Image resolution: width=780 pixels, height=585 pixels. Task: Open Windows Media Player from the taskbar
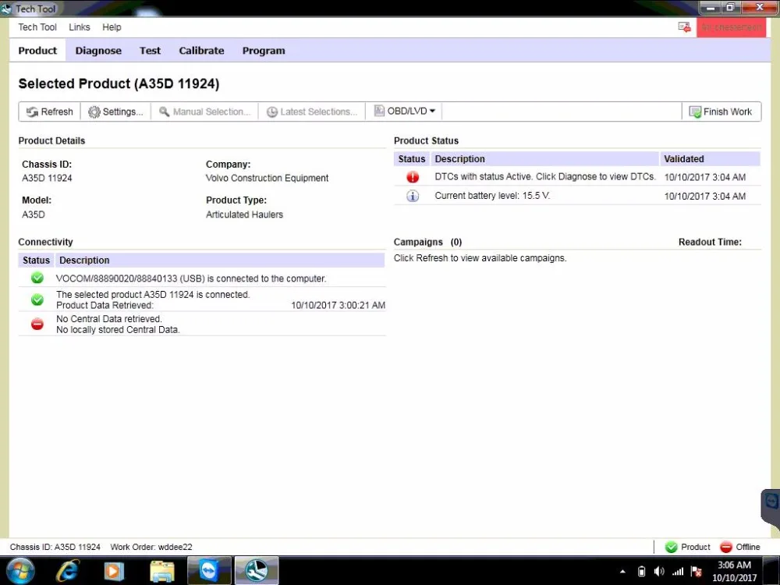pyautogui.click(x=113, y=571)
